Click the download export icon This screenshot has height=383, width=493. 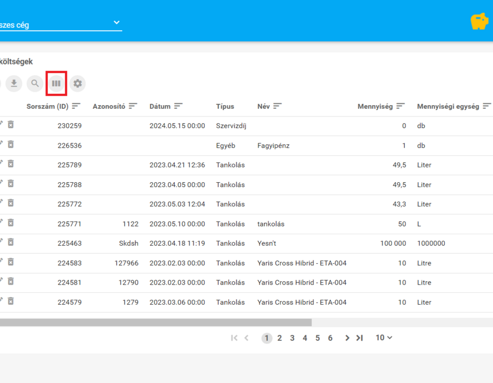tap(14, 84)
